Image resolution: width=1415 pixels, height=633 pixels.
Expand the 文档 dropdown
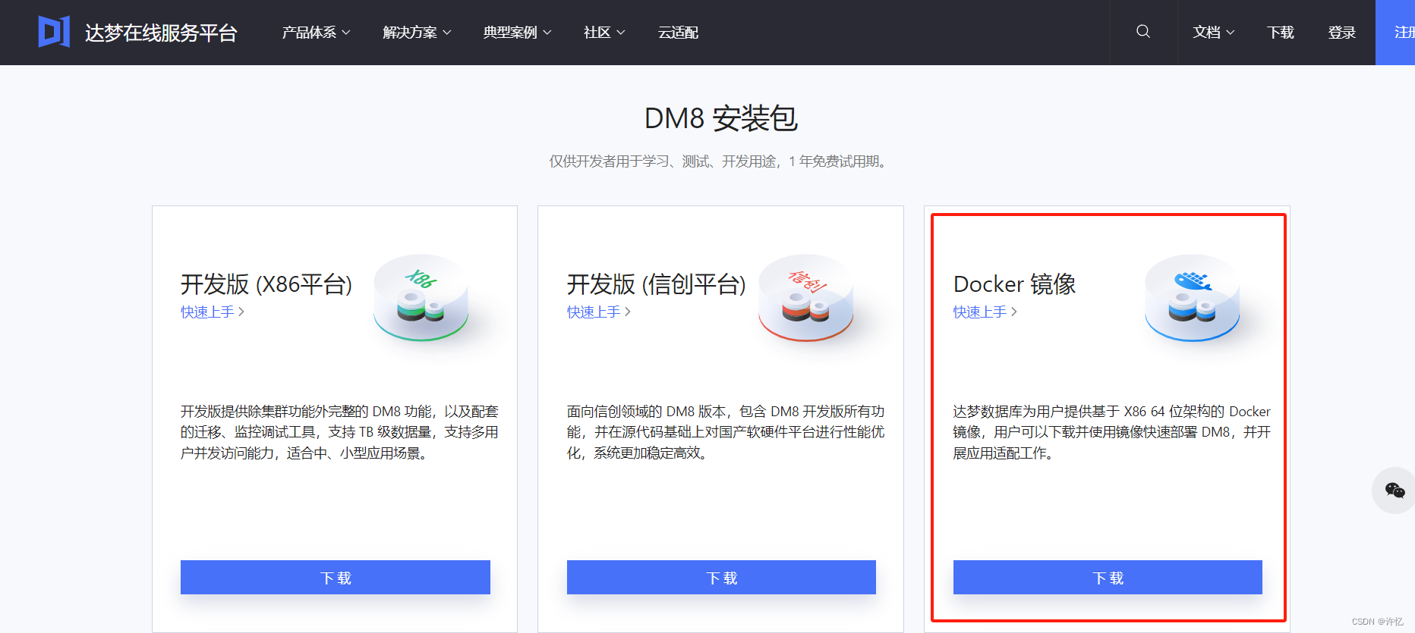[x=1213, y=33]
